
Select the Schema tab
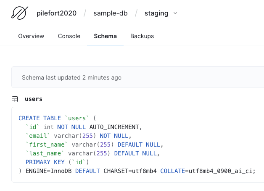click(x=105, y=36)
